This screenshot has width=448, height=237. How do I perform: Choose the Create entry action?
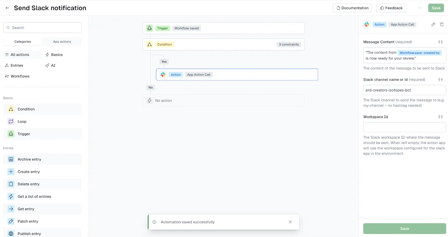29,172
